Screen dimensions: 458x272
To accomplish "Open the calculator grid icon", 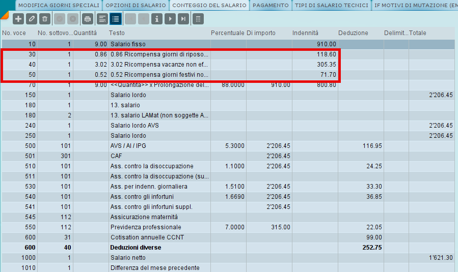I will [x=198, y=19].
